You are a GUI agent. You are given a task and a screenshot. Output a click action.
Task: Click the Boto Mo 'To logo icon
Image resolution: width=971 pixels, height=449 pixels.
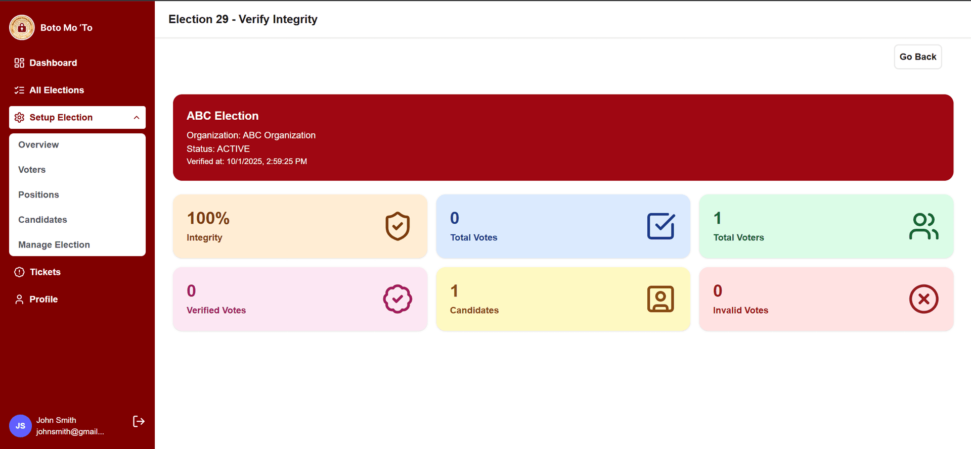point(22,28)
